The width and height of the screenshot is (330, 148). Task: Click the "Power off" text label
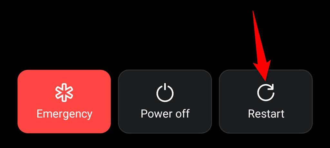pyautogui.click(x=165, y=113)
